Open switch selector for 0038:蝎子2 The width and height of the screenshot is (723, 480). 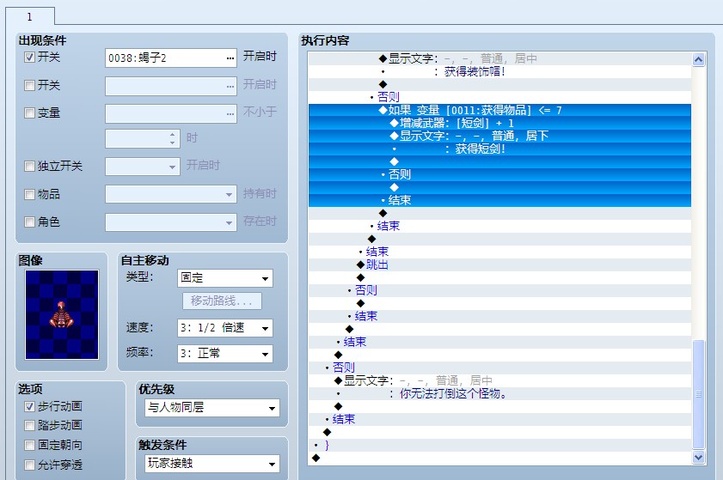click(x=230, y=58)
